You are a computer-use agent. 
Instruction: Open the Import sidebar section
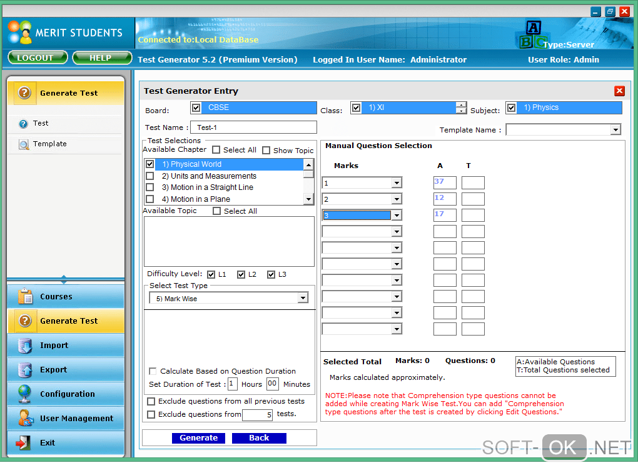click(66, 345)
